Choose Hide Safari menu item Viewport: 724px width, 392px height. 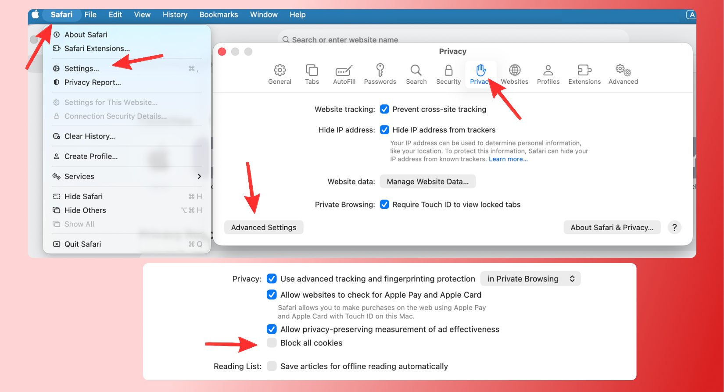pos(127,196)
